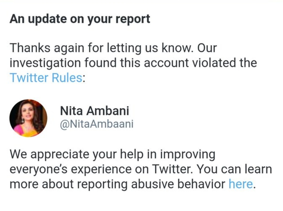
Task: Click the word 'Our' ending the first line
Action: coord(207,48)
